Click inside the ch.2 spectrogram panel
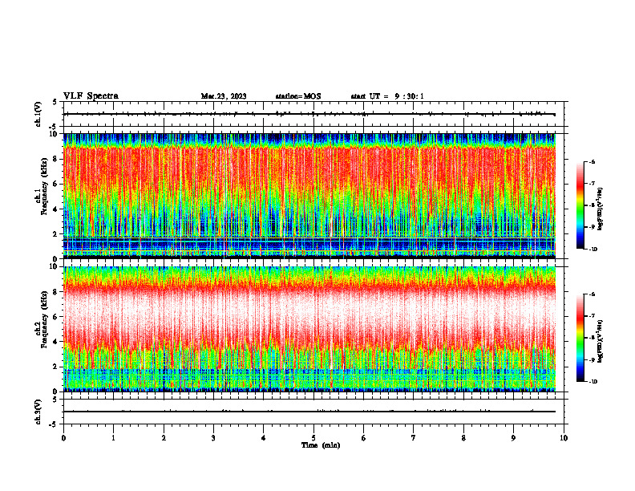 [x=309, y=329]
